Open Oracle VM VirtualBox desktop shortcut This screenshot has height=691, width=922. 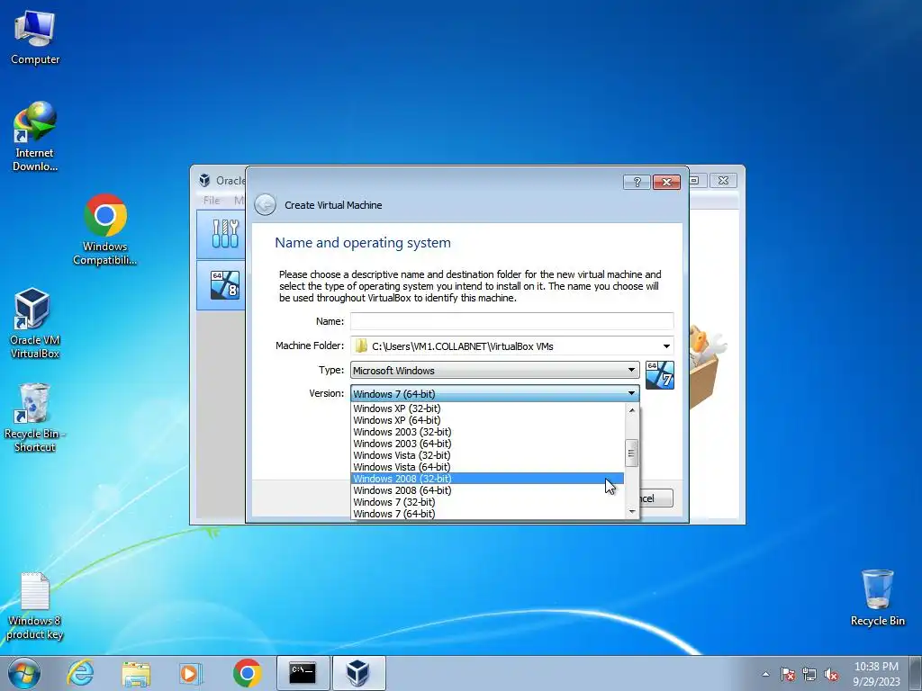(34, 323)
